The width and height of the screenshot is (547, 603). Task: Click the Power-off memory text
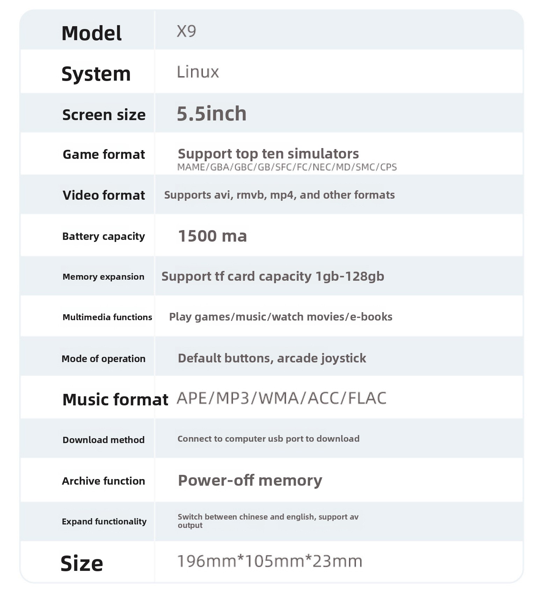click(250, 480)
